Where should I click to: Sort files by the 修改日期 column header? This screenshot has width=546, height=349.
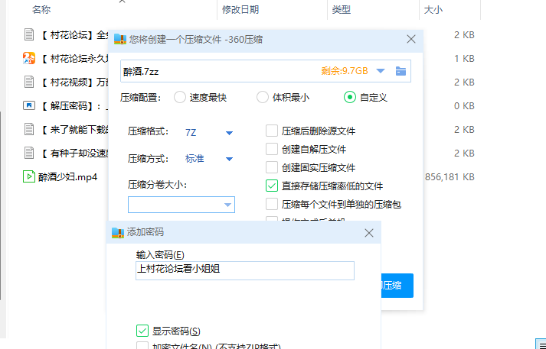click(x=240, y=10)
